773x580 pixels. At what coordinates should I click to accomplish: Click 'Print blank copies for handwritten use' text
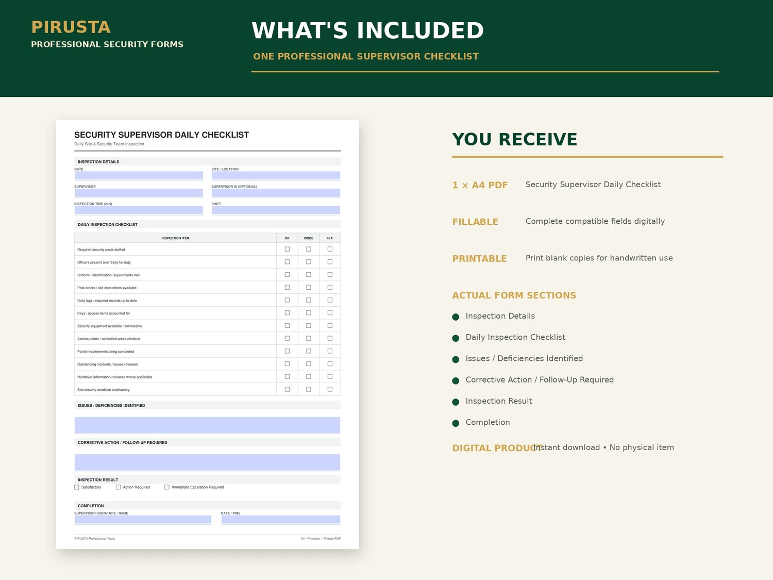(x=599, y=258)
